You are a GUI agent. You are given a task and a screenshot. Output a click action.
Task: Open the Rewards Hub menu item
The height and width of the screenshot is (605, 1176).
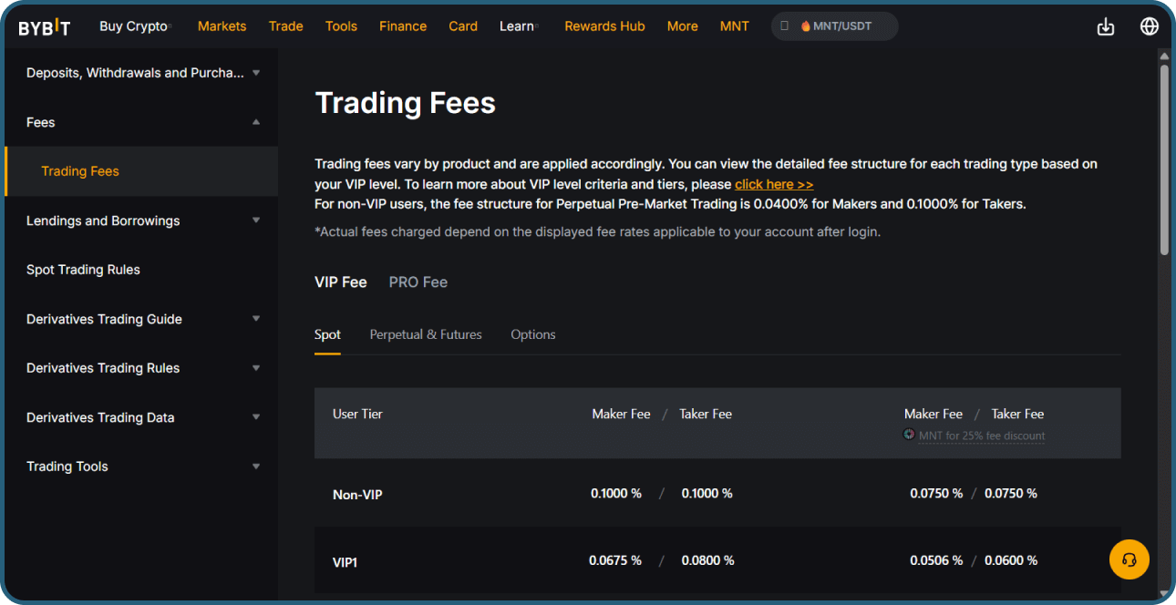(x=604, y=26)
